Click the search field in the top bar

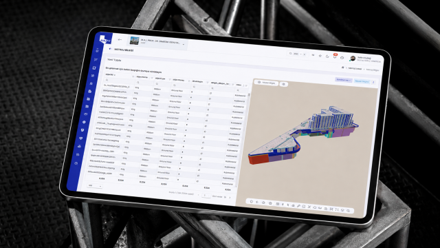pos(298,54)
